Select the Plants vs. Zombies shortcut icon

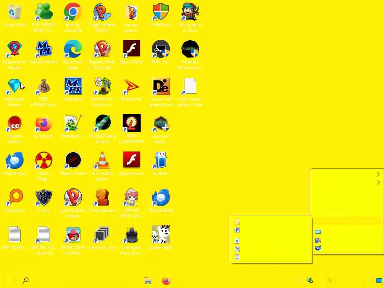tap(102, 86)
